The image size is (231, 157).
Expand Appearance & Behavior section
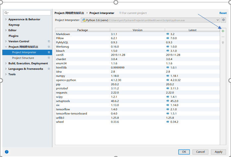[x=6, y=19]
